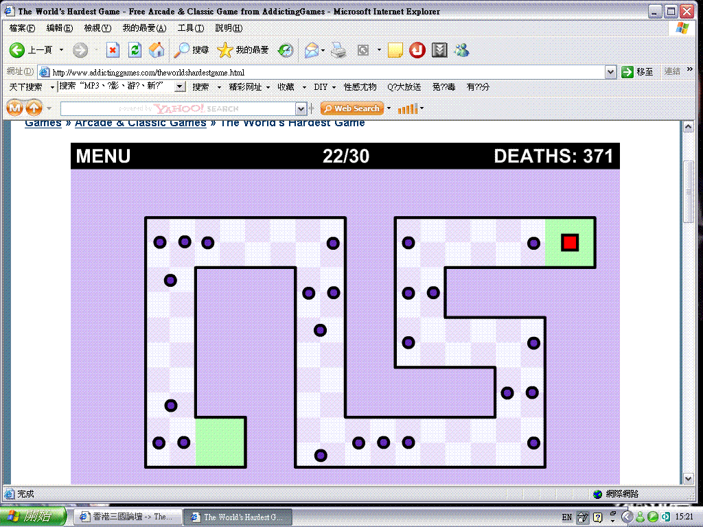Screen dimensions: 703x527
Task: Go to Home page icon
Action: 157,49
